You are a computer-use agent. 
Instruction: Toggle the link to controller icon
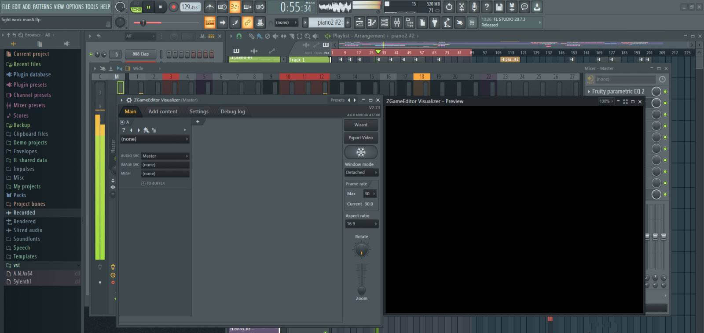coord(248,22)
